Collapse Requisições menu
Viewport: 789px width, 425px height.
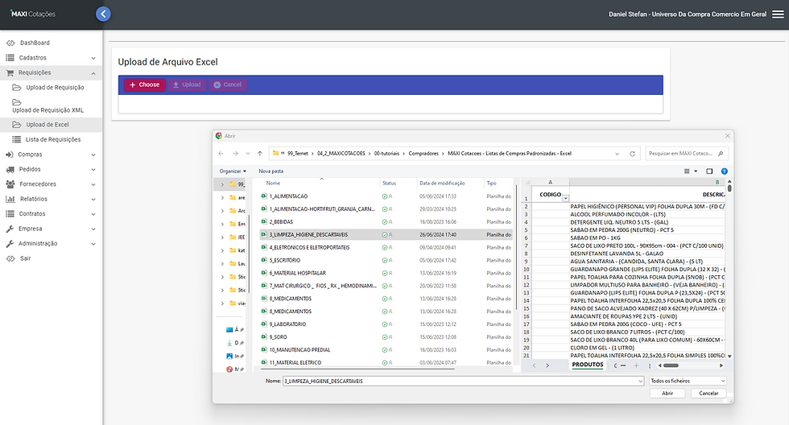point(52,72)
